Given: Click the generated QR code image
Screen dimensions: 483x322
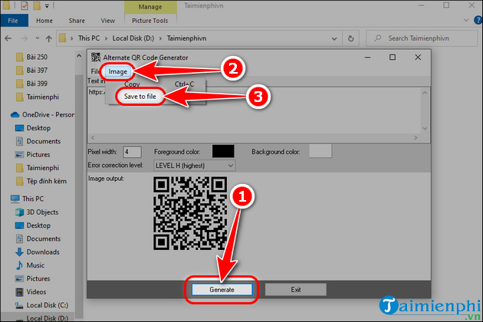Looking at the screenshot, I should click(190, 213).
